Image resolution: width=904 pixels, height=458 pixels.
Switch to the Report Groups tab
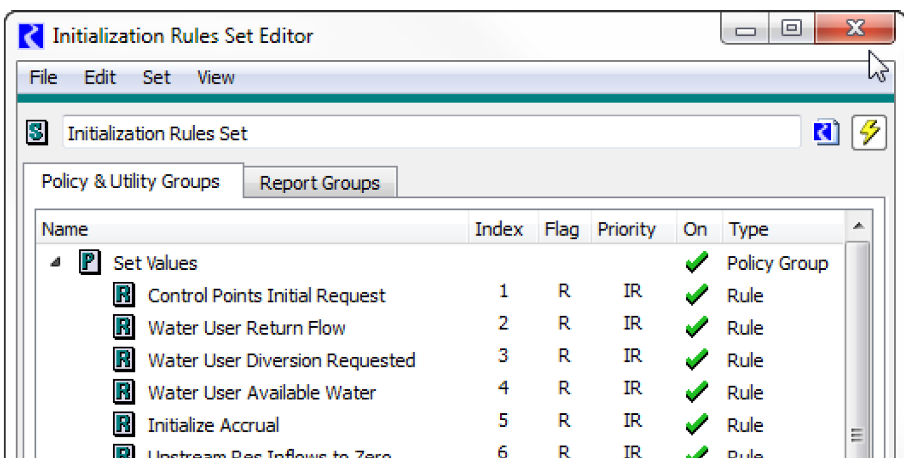[319, 183]
